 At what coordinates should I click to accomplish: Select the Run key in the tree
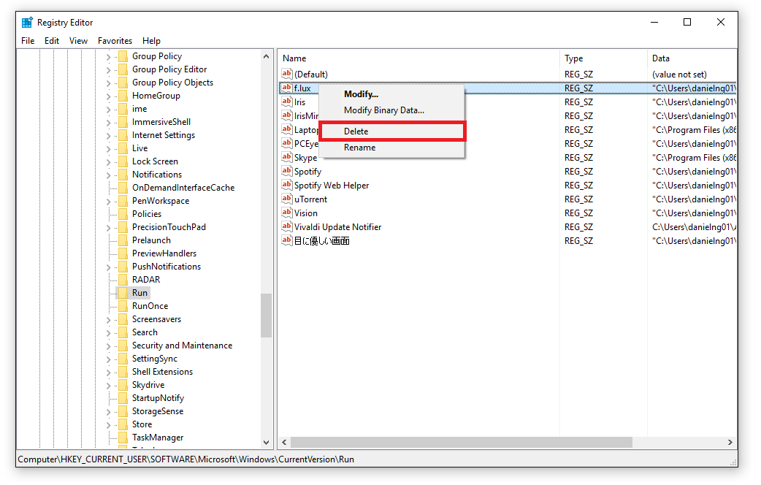coord(139,293)
